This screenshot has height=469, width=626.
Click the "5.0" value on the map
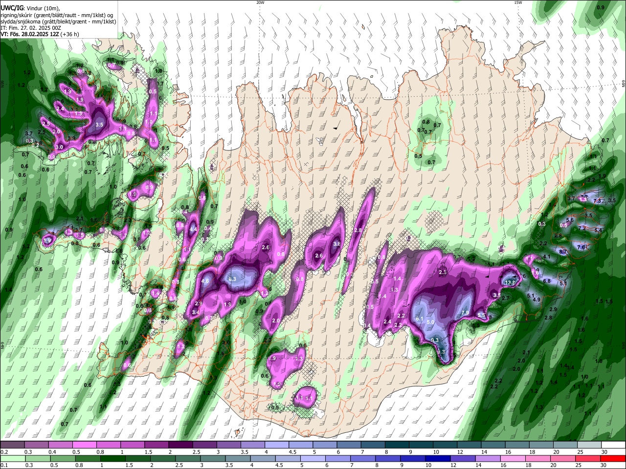[x=430, y=322]
